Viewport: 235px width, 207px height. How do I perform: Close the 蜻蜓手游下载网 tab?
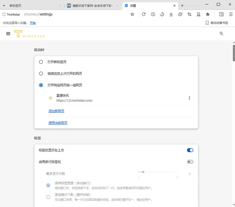click(x=117, y=6)
